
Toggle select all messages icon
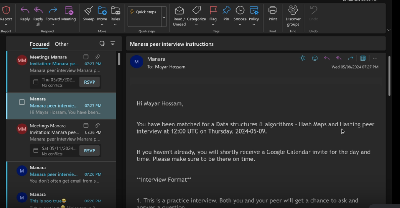point(102,44)
